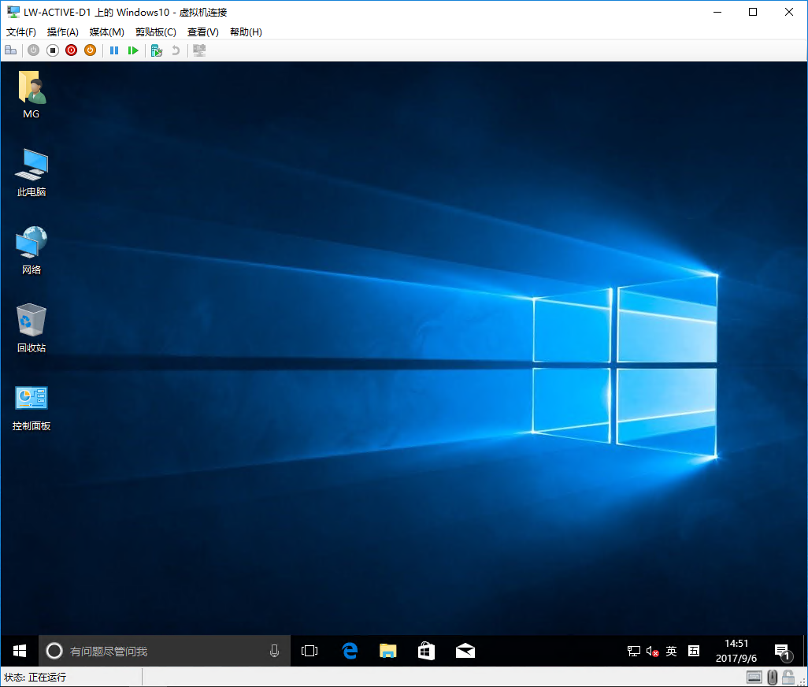808x687 pixels.
Task: Click the Revert undo-arrow toolbar icon
Action: pyautogui.click(x=176, y=50)
